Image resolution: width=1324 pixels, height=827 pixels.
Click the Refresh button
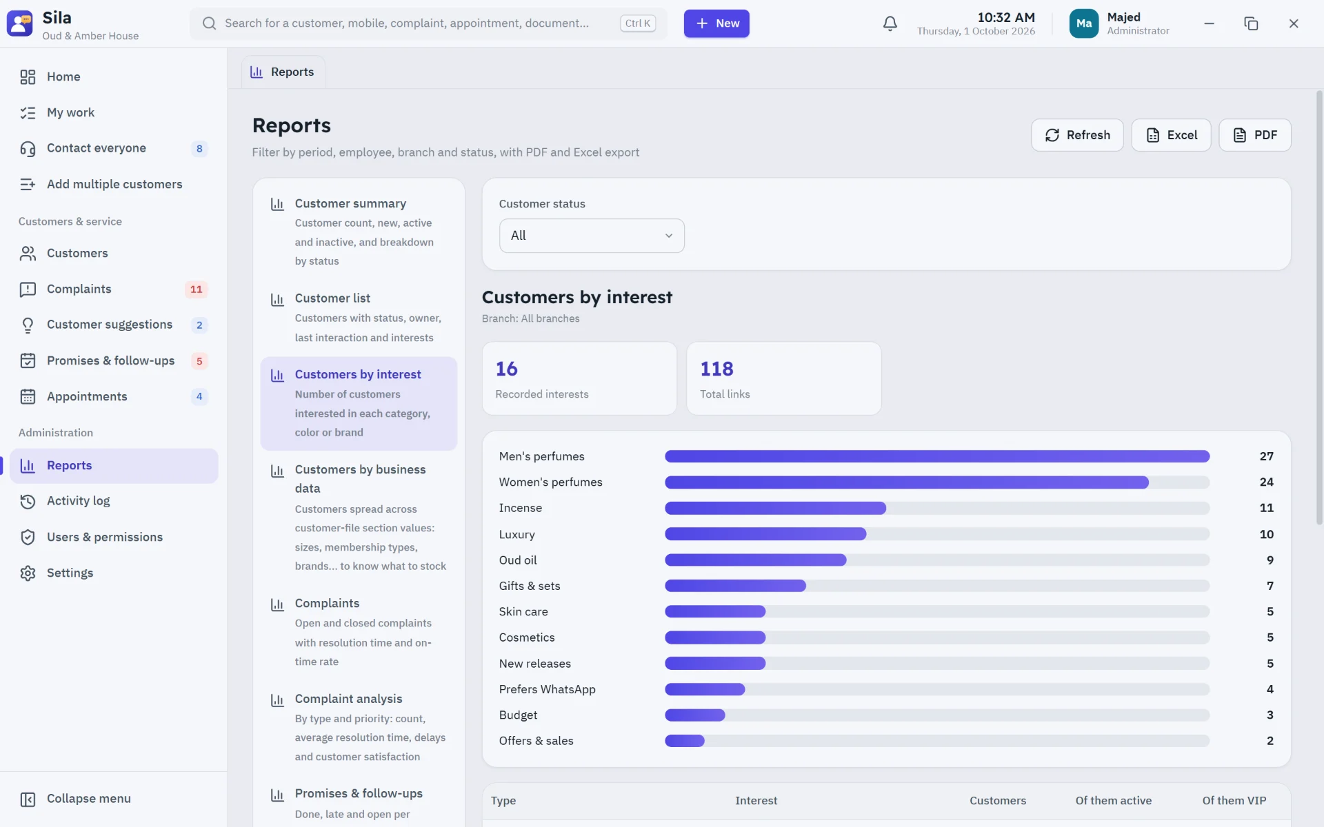click(1077, 135)
